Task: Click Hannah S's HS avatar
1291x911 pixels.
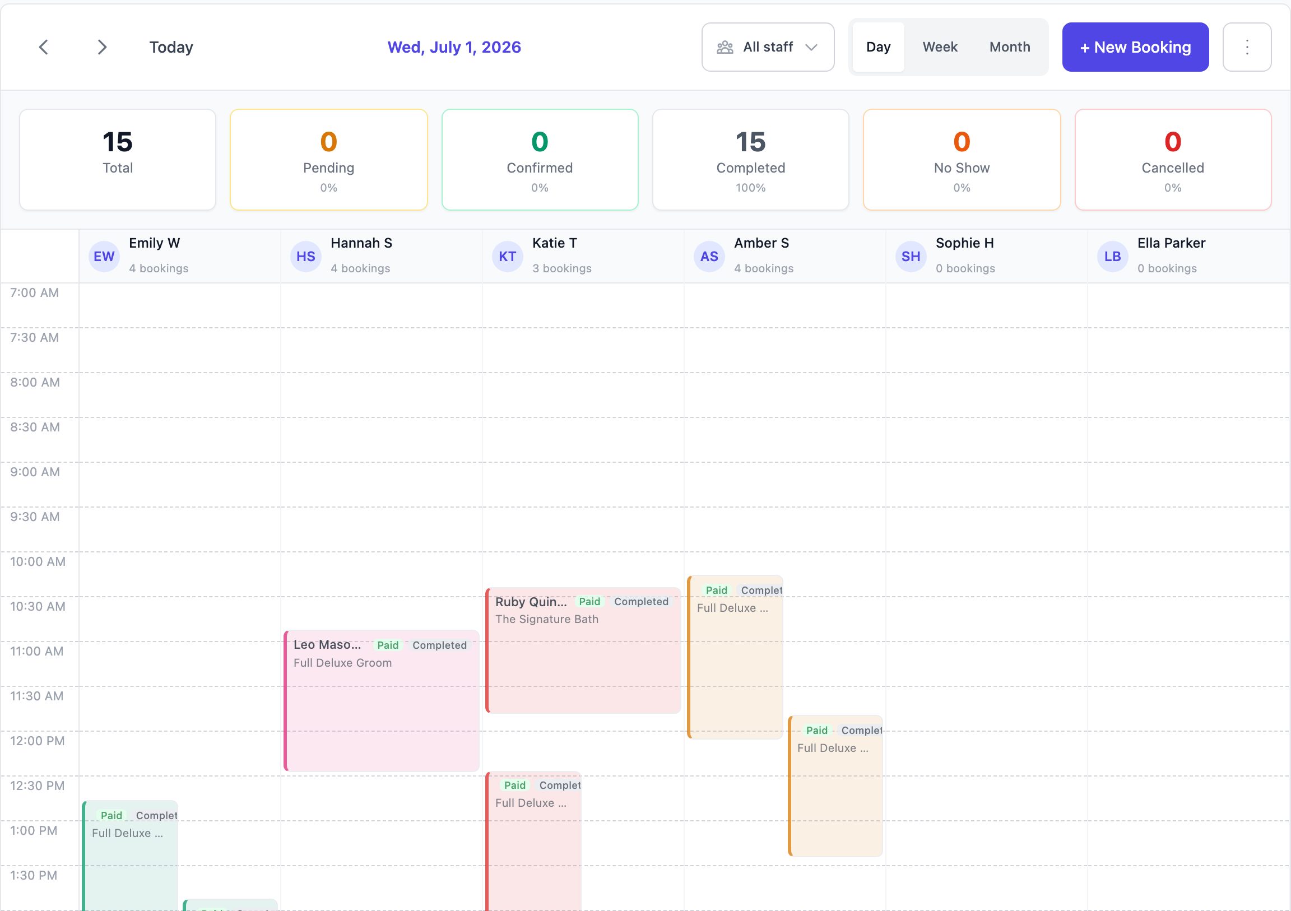Action: point(306,257)
